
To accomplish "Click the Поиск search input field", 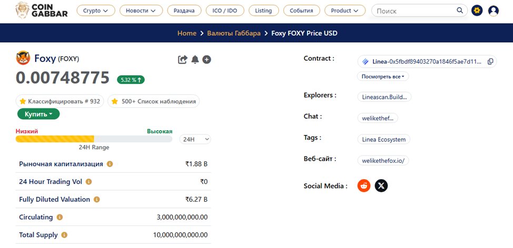I will [x=413, y=11].
